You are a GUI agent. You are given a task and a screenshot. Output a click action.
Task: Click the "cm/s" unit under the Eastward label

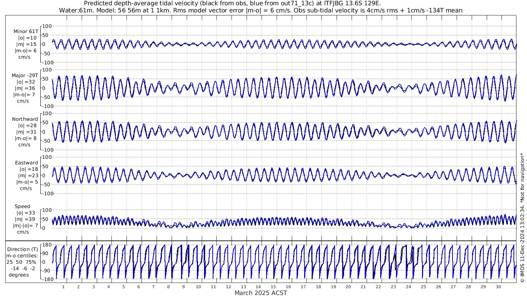tap(26, 189)
